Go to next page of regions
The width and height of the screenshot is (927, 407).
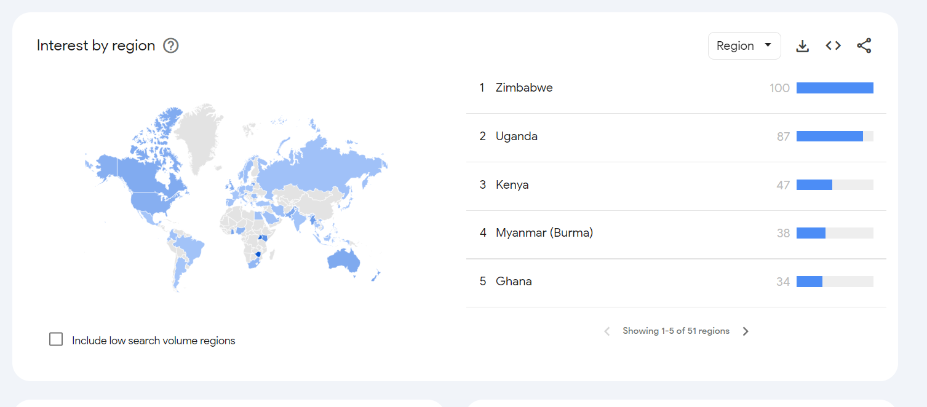click(x=746, y=331)
